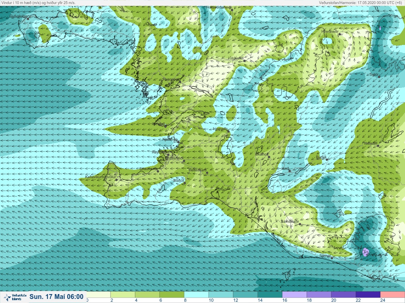Click the Bláfjöll station label

coord(179,181)
